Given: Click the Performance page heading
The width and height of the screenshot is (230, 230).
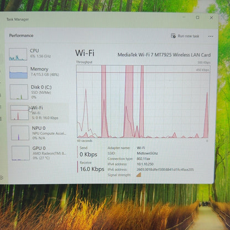Looking at the screenshot, I should [x=21, y=35].
